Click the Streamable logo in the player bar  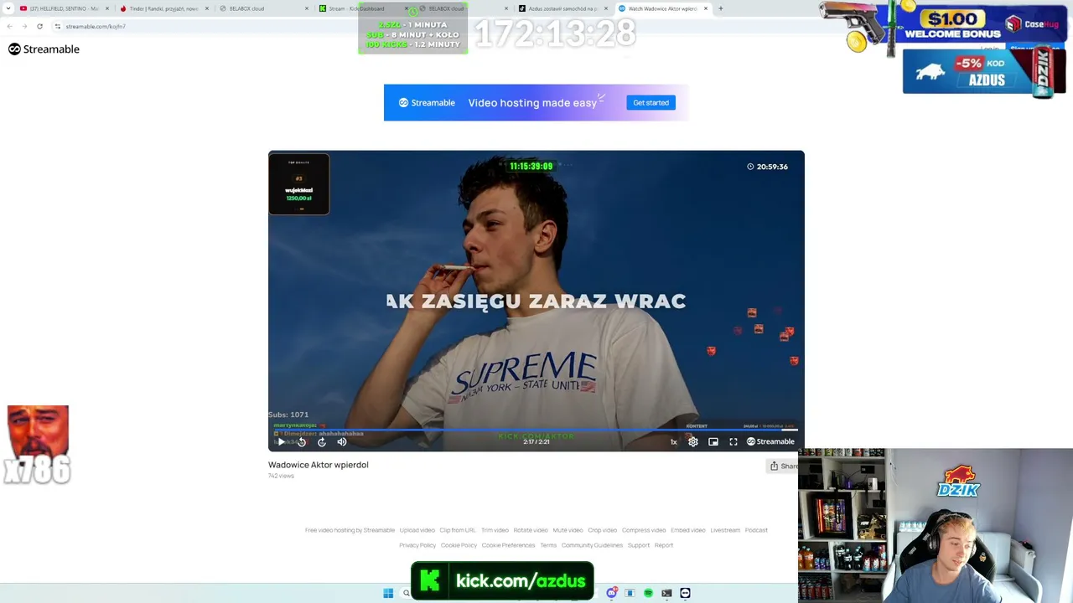(770, 441)
